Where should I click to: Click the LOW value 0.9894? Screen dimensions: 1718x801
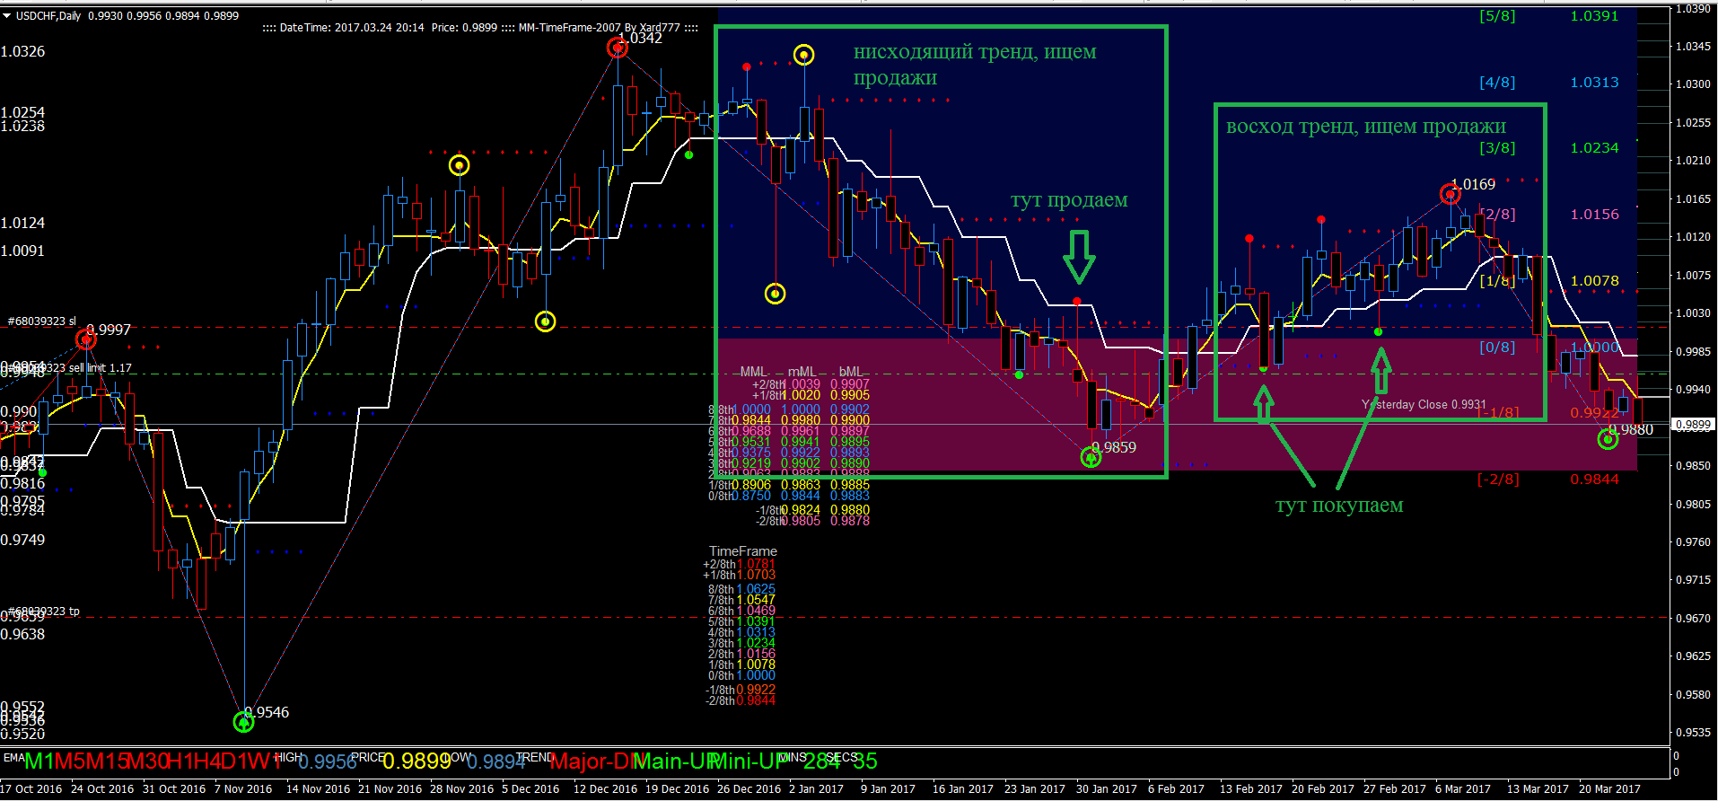[x=496, y=762]
